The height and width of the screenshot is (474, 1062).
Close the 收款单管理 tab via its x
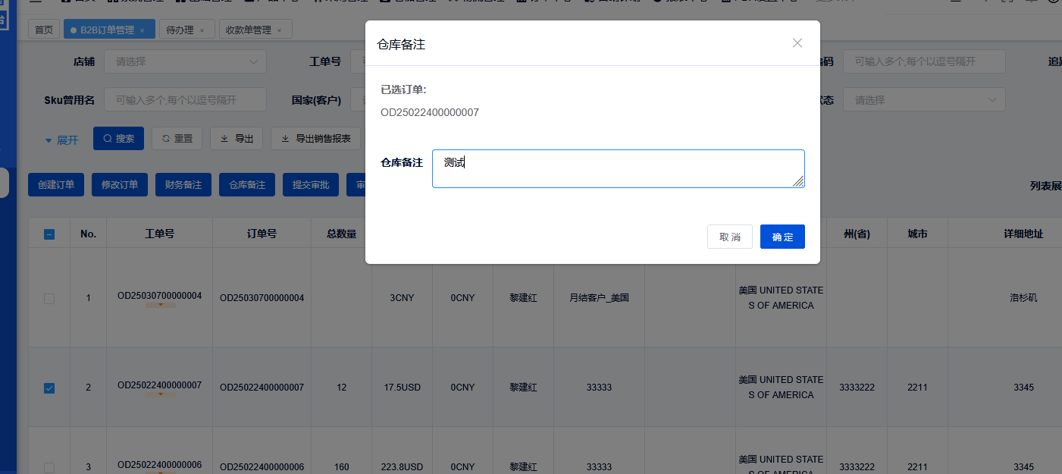click(279, 30)
